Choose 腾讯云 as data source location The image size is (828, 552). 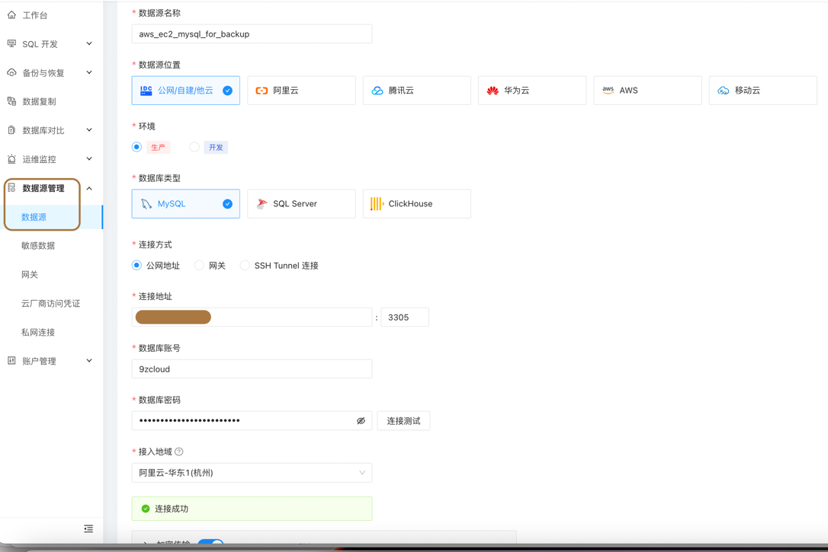(x=416, y=90)
